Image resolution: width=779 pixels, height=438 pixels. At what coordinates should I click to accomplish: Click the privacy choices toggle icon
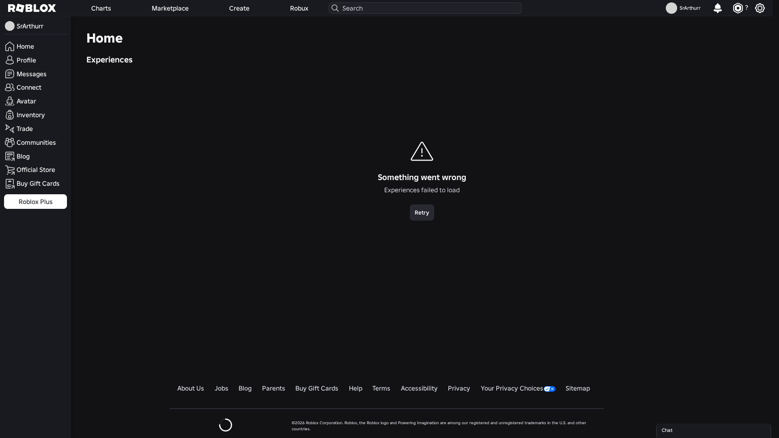[x=549, y=389]
